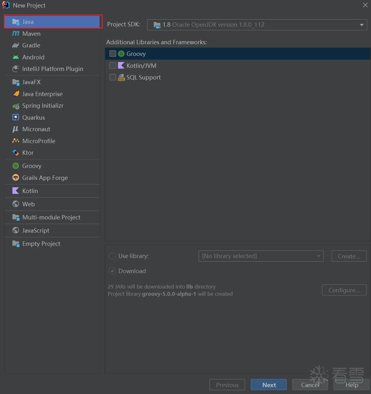
Task: Select the Maven project type icon
Action: point(16,34)
